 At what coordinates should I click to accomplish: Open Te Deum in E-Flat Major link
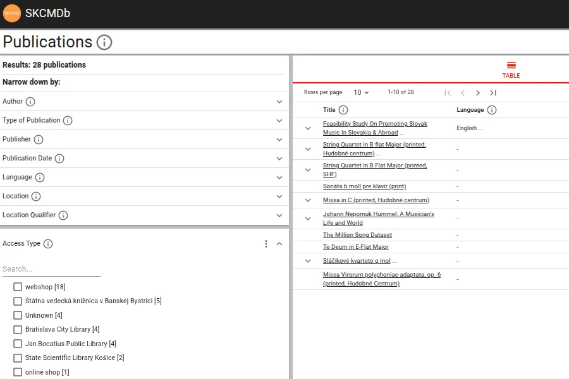[x=355, y=247]
